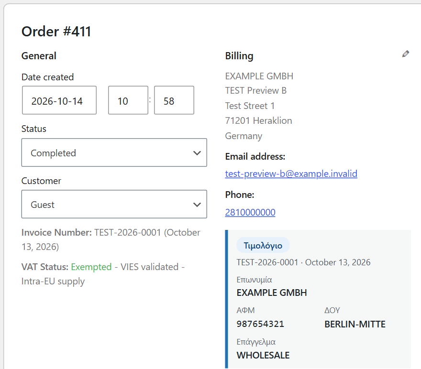Screen dimensions: 421x369
Task: Click the General section heading
Action: [39, 56]
